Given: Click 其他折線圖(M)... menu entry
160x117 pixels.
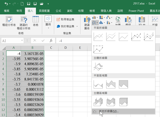Looking at the screenshot, I should point(123,111).
